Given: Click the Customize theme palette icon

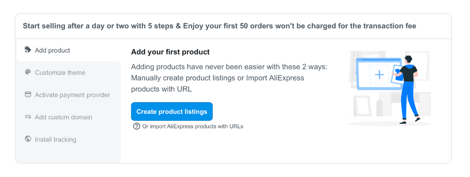Looking at the screenshot, I should 28,72.
